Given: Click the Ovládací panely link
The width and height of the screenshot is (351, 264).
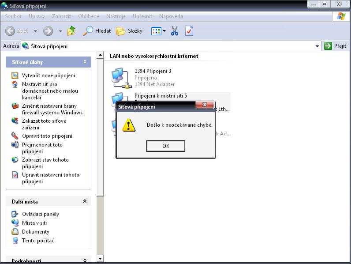Looking at the screenshot, I should [41, 214].
